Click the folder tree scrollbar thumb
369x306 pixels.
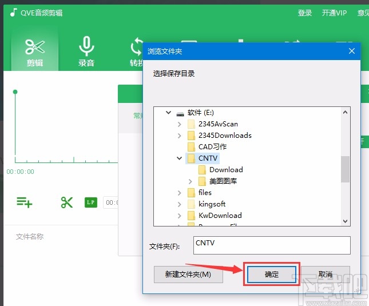click(345, 169)
